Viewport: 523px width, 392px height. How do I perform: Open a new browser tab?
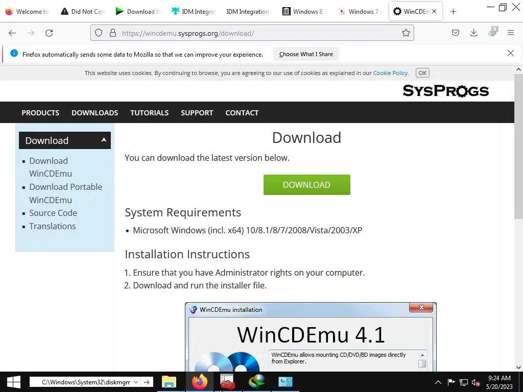[453, 12]
